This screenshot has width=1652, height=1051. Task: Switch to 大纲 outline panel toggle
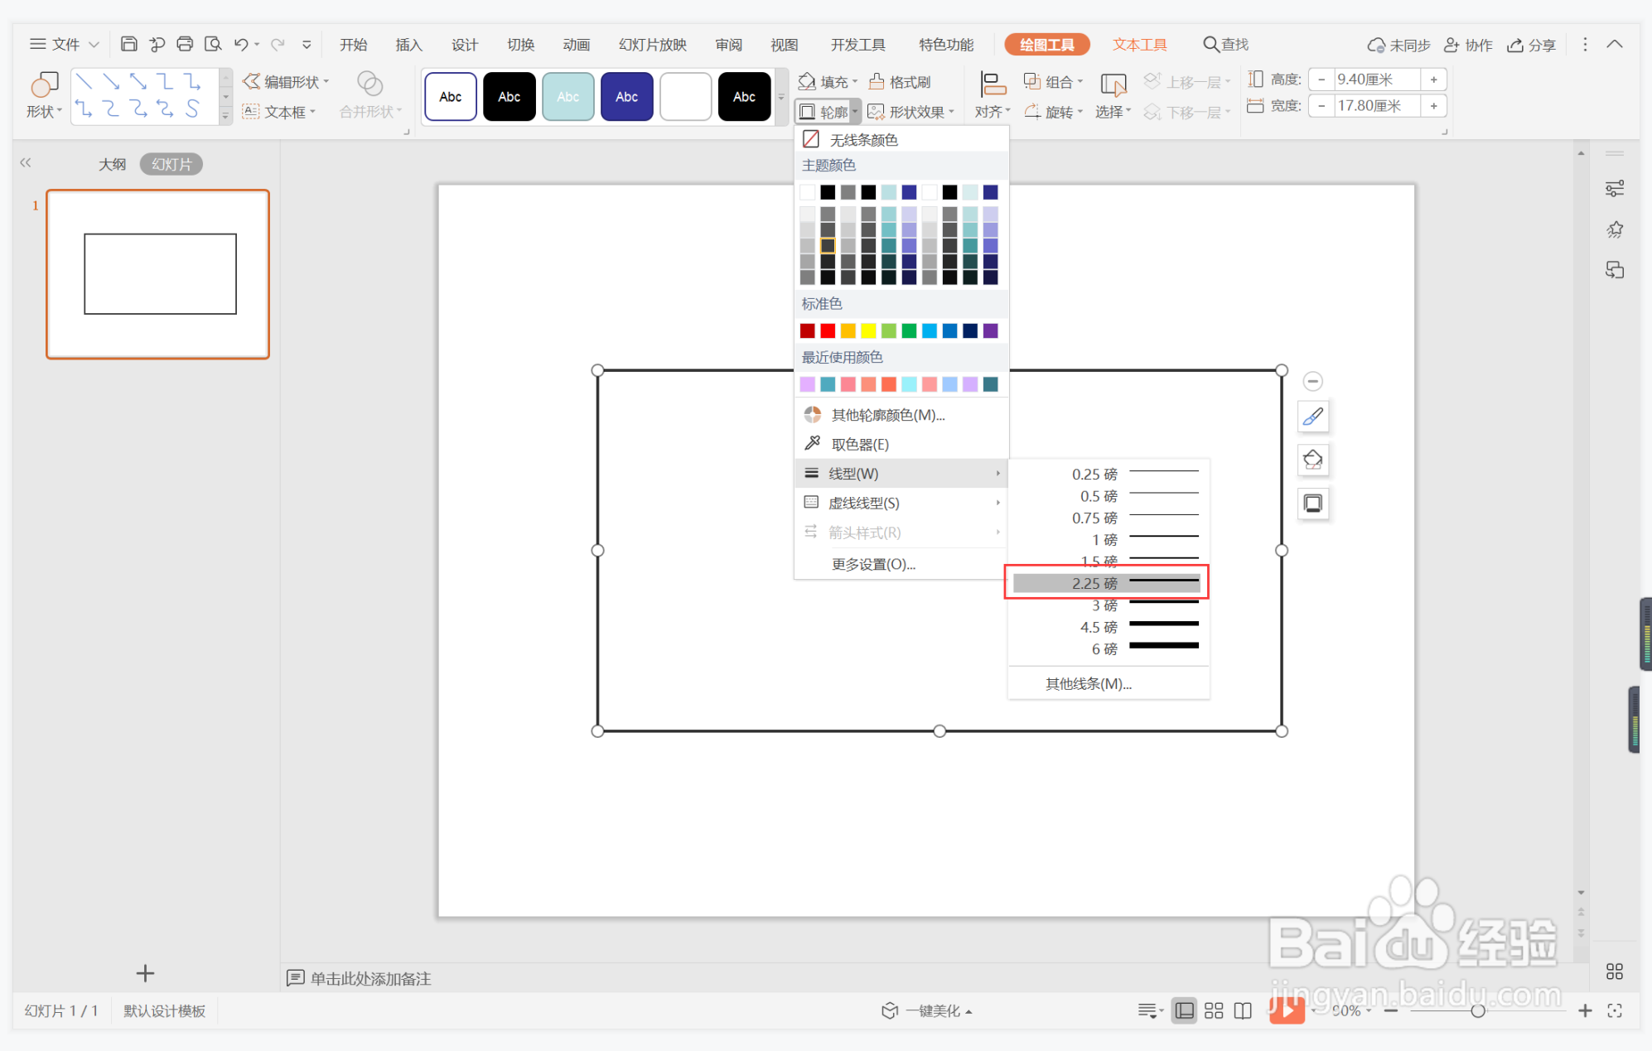(112, 164)
